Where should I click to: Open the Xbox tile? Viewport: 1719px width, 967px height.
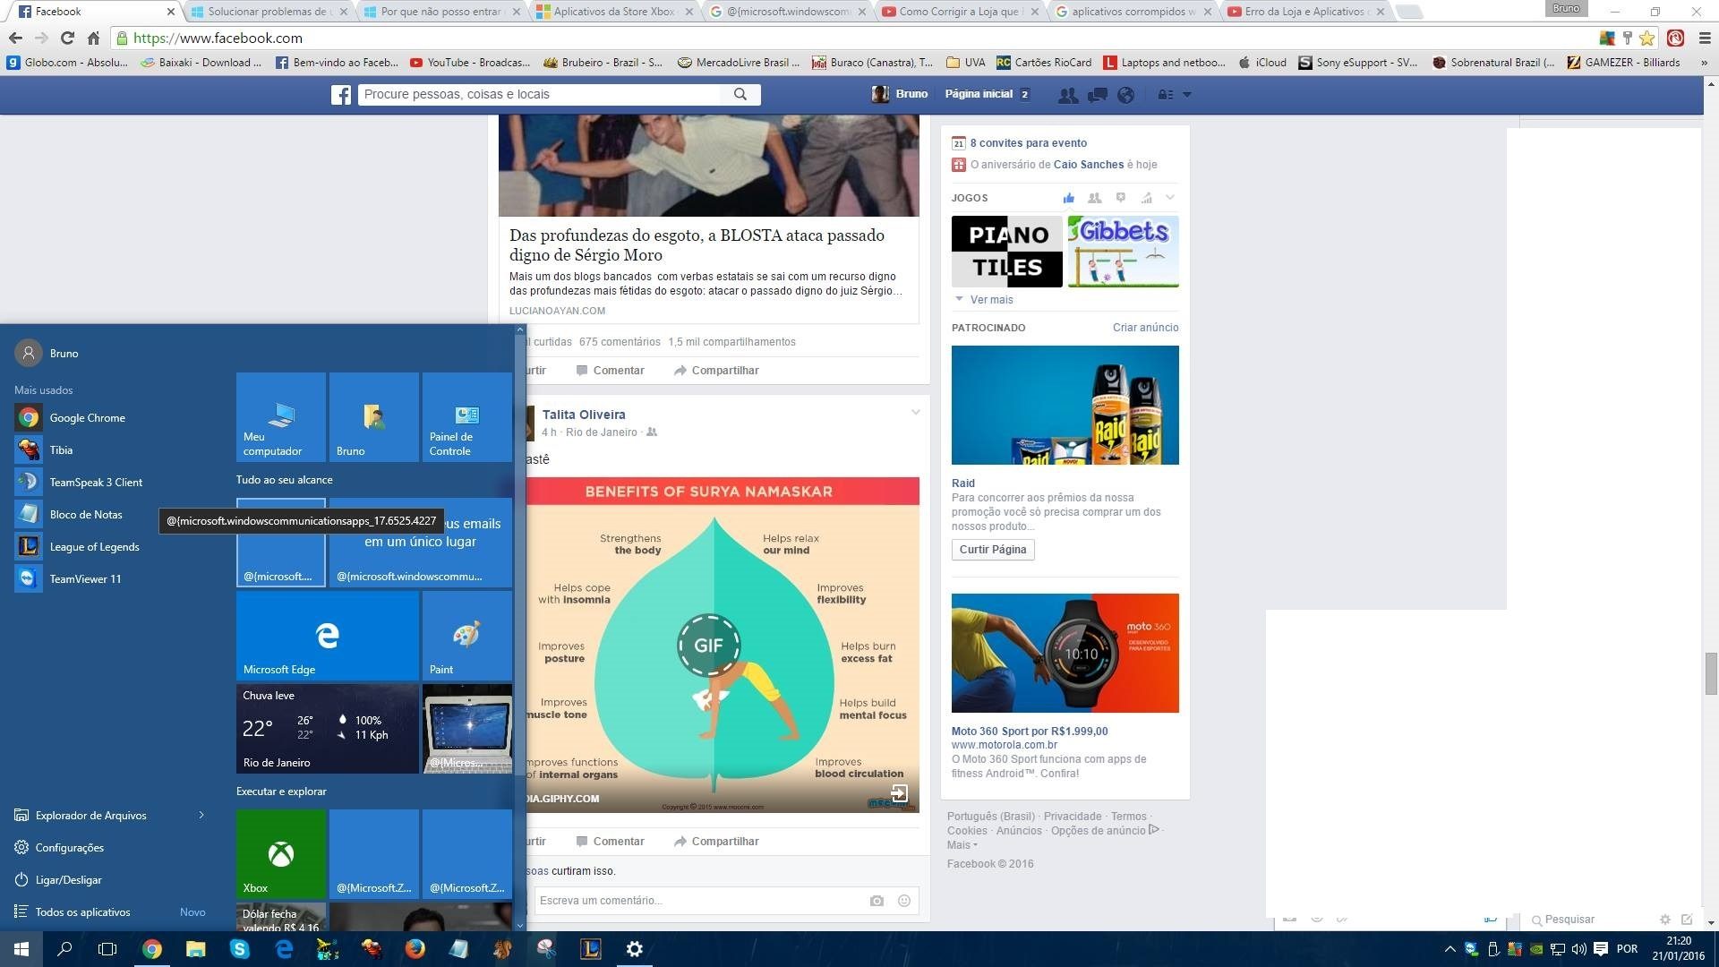click(x=281, y=854)
